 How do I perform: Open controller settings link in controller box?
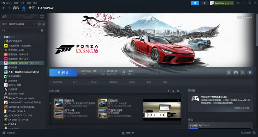241,108
